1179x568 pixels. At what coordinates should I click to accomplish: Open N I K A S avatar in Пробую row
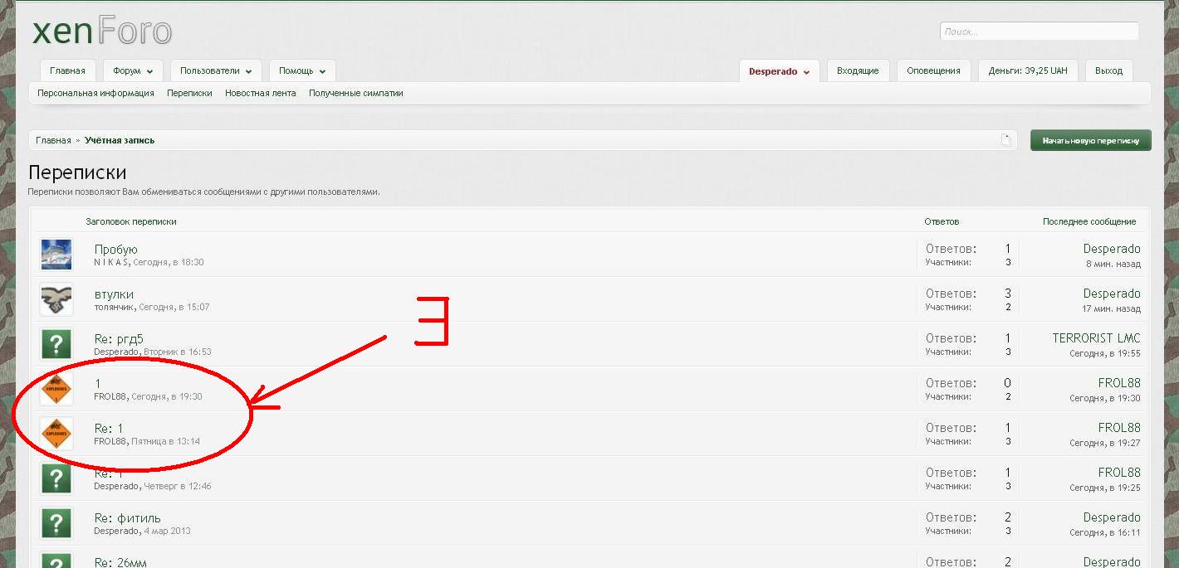[56, 255]
